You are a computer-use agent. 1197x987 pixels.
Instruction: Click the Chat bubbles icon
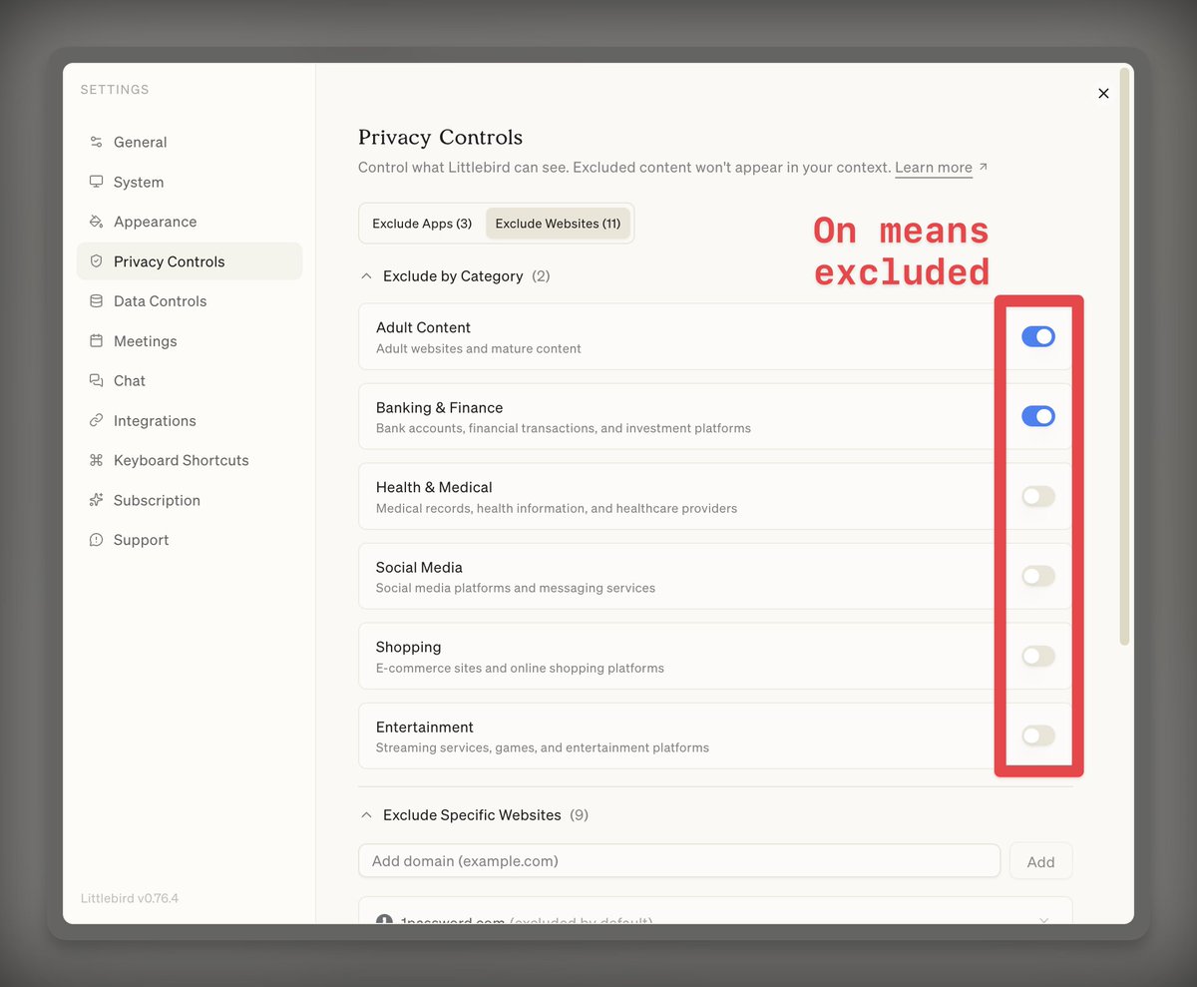[96, 381]
